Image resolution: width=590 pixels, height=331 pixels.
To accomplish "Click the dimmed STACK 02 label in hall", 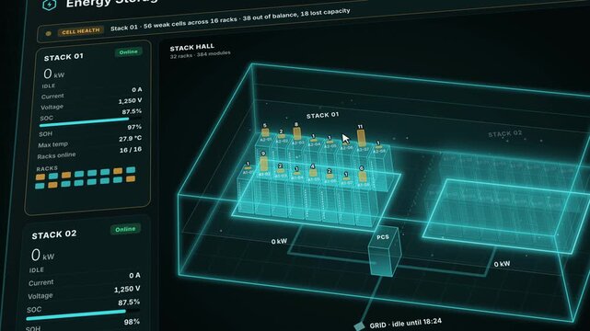I will [x=505, y=133].
